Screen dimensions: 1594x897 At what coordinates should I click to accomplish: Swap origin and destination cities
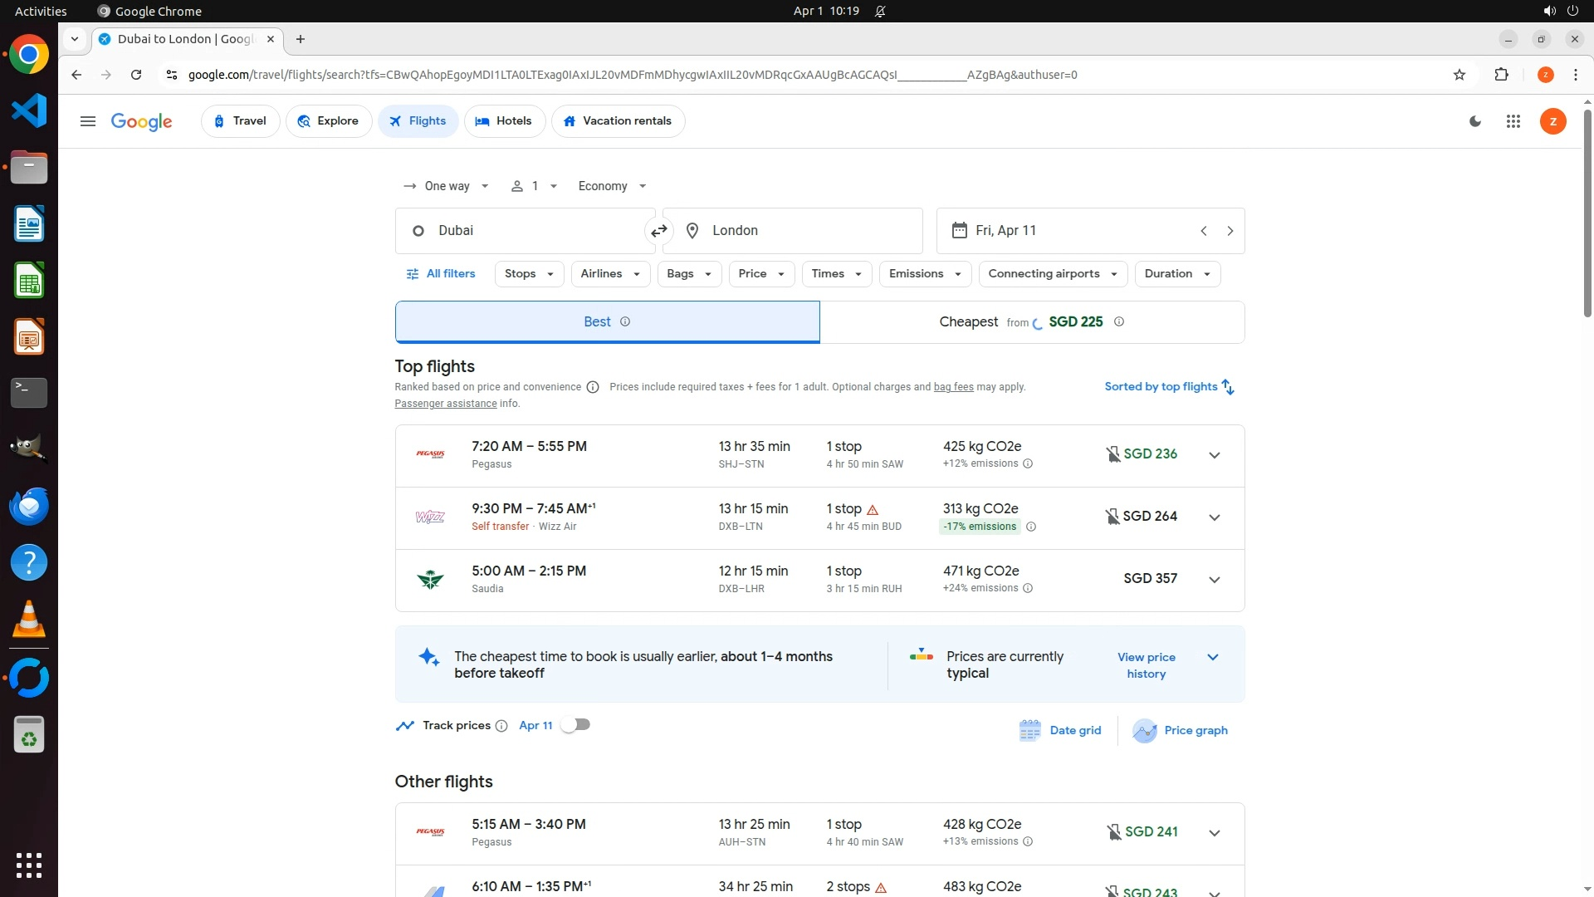[x=659, y=231]
